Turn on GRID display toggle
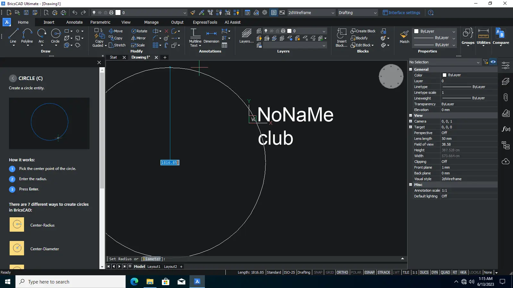 tap(330, 272)
